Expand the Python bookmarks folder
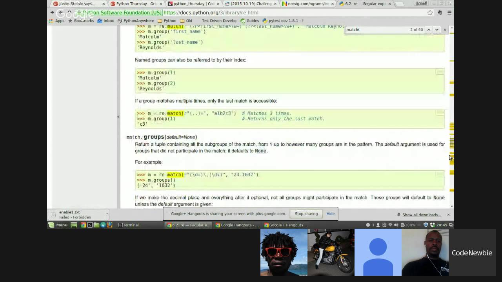The width and height of the screenshot is (502, 282). tap(167, 21)
